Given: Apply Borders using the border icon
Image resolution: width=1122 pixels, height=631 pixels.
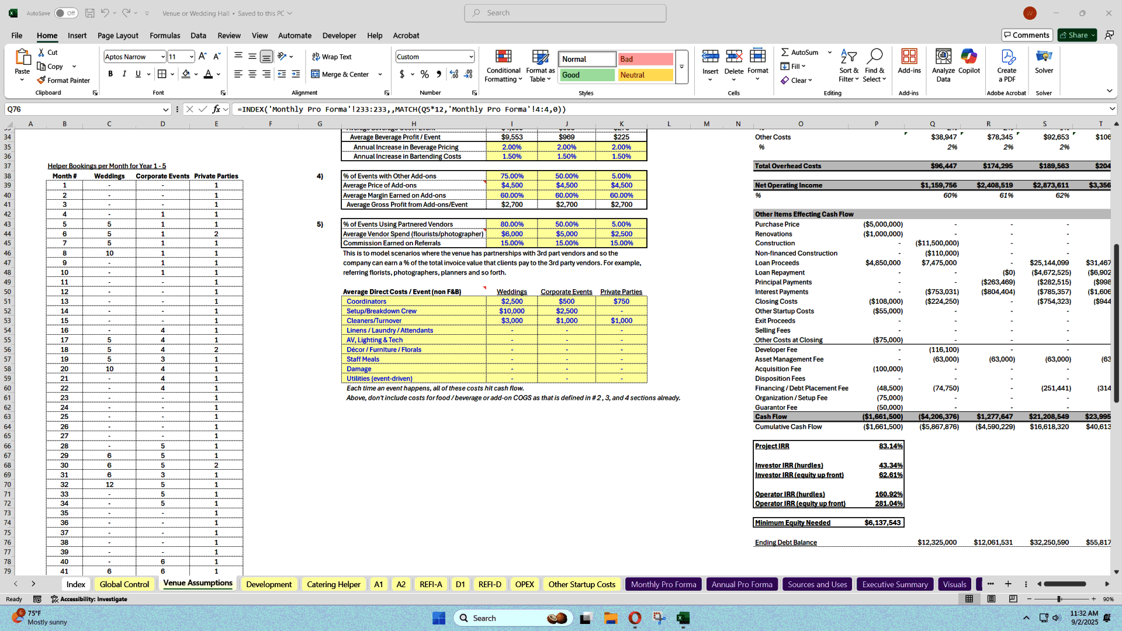Looking at the screenshot, I should click(162, 74).
